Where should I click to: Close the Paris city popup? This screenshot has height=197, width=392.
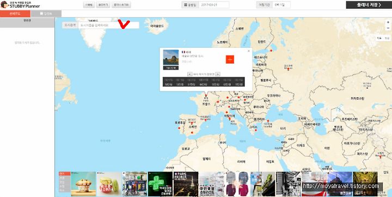point(248,51)
